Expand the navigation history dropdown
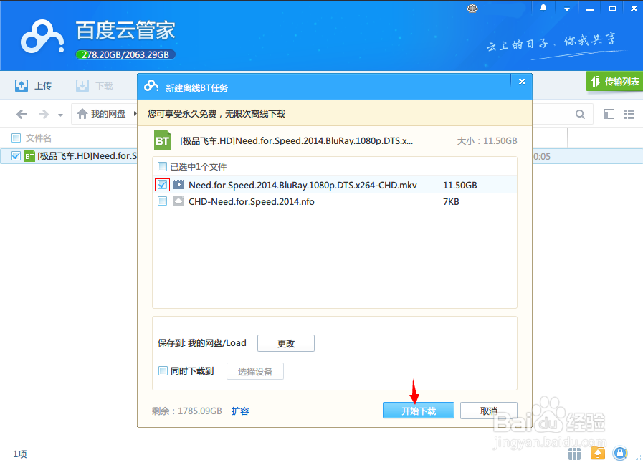Screen dimensions: 643x465 coord(61,115)
